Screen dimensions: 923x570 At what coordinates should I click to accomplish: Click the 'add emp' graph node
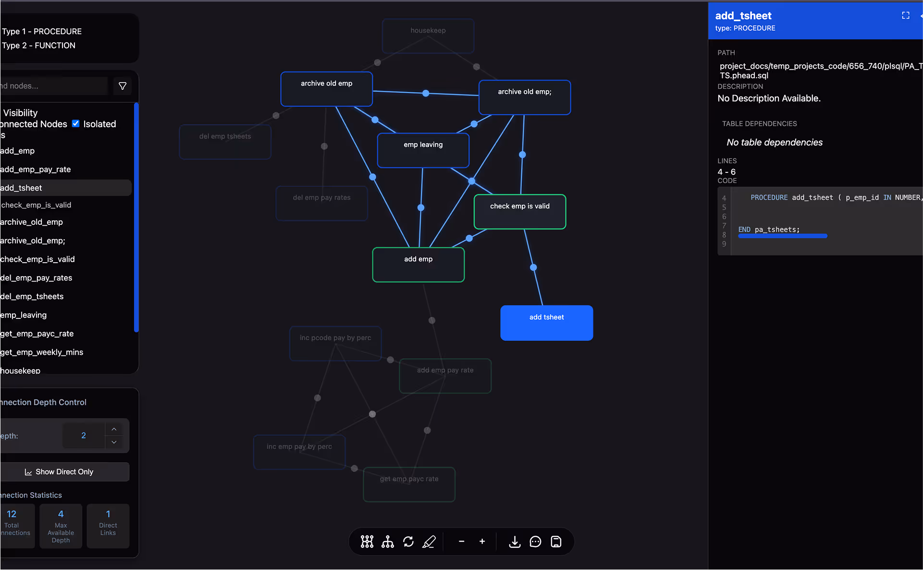(x=418, y=265)
